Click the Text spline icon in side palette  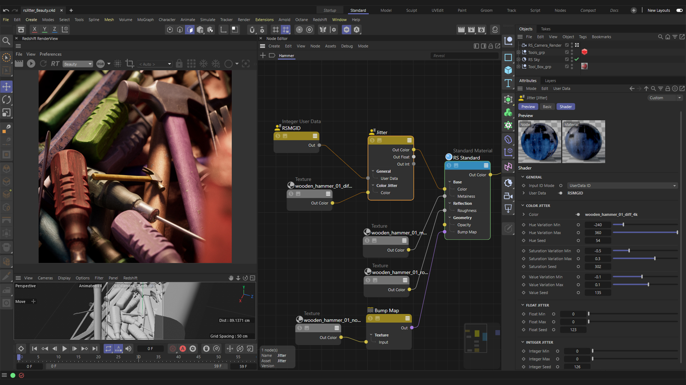[x=508, y=83]
